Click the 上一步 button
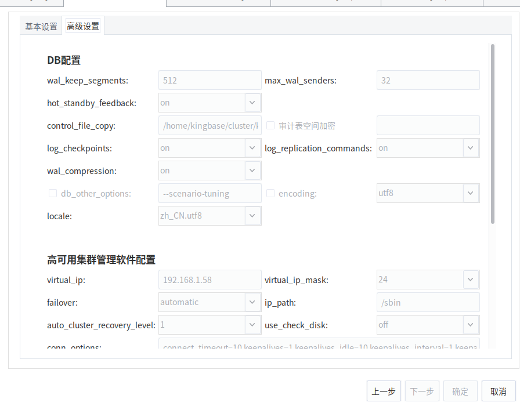520x406 pixels. click(x=384, y=391)
